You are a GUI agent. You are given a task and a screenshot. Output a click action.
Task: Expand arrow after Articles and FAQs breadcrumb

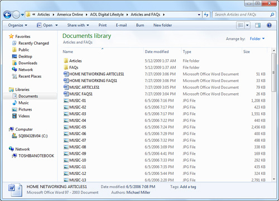coord(164,15)
